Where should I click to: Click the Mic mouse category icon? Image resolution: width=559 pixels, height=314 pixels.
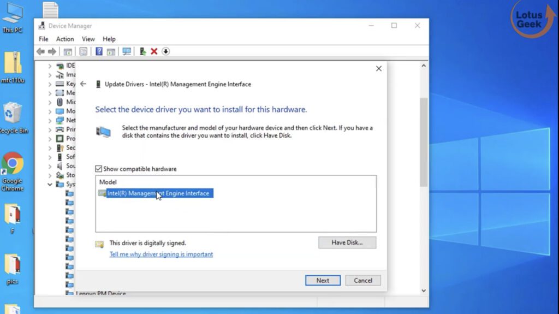(60, 102)
